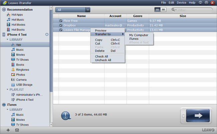Image resolution: width=217 pixels, height=134 pixels.
Task: Sort by Genre column header
Action: tap(138, 16)
